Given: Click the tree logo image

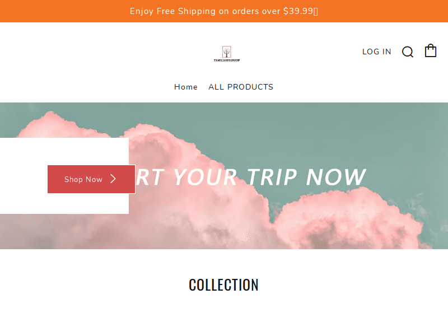Looking at the screenshot, I should [227, 52].
